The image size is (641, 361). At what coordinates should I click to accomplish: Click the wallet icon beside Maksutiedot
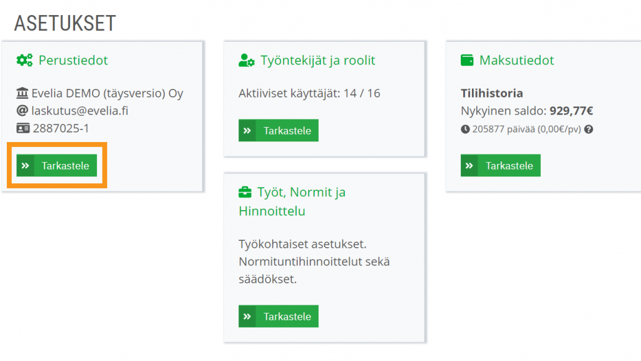coord(467,61)
